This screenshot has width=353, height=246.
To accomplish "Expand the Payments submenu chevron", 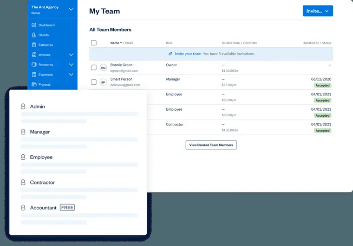I will click(x=71, y=65).
